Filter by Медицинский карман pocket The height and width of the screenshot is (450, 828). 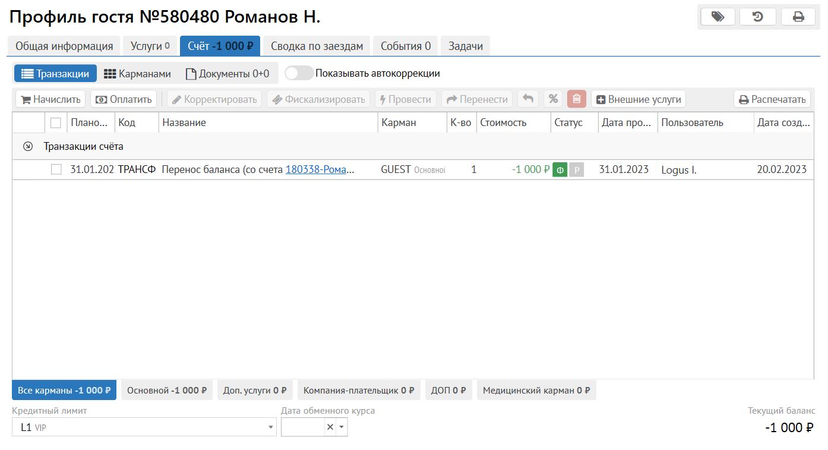536,391
